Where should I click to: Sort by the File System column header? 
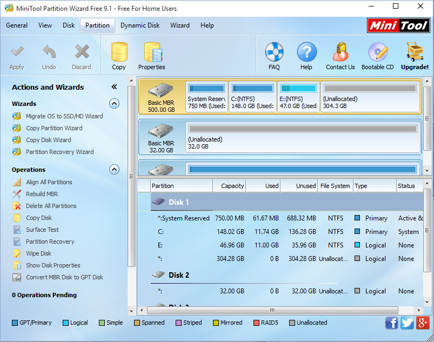336,186
